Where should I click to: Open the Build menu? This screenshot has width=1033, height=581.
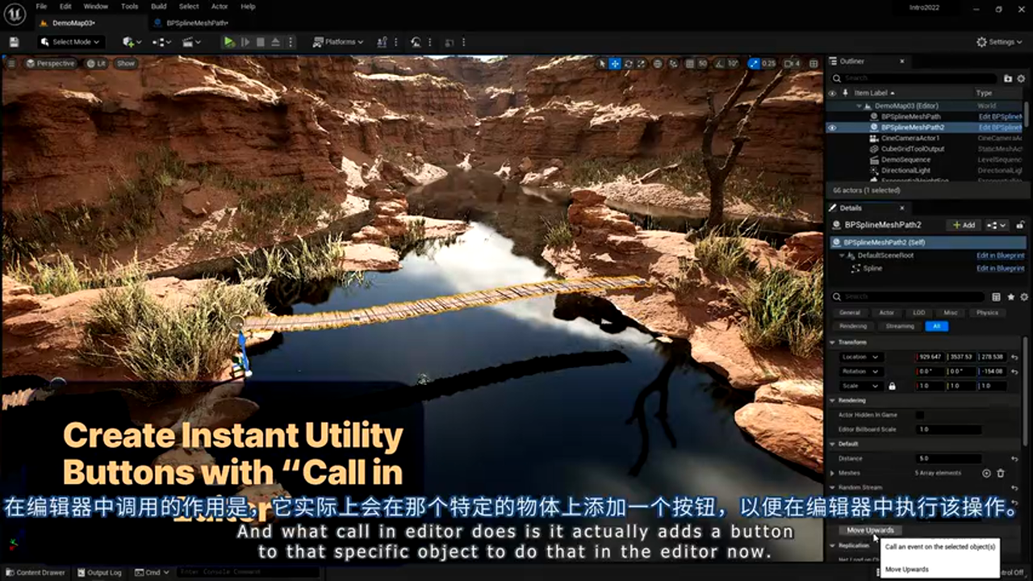pos(159,6)
